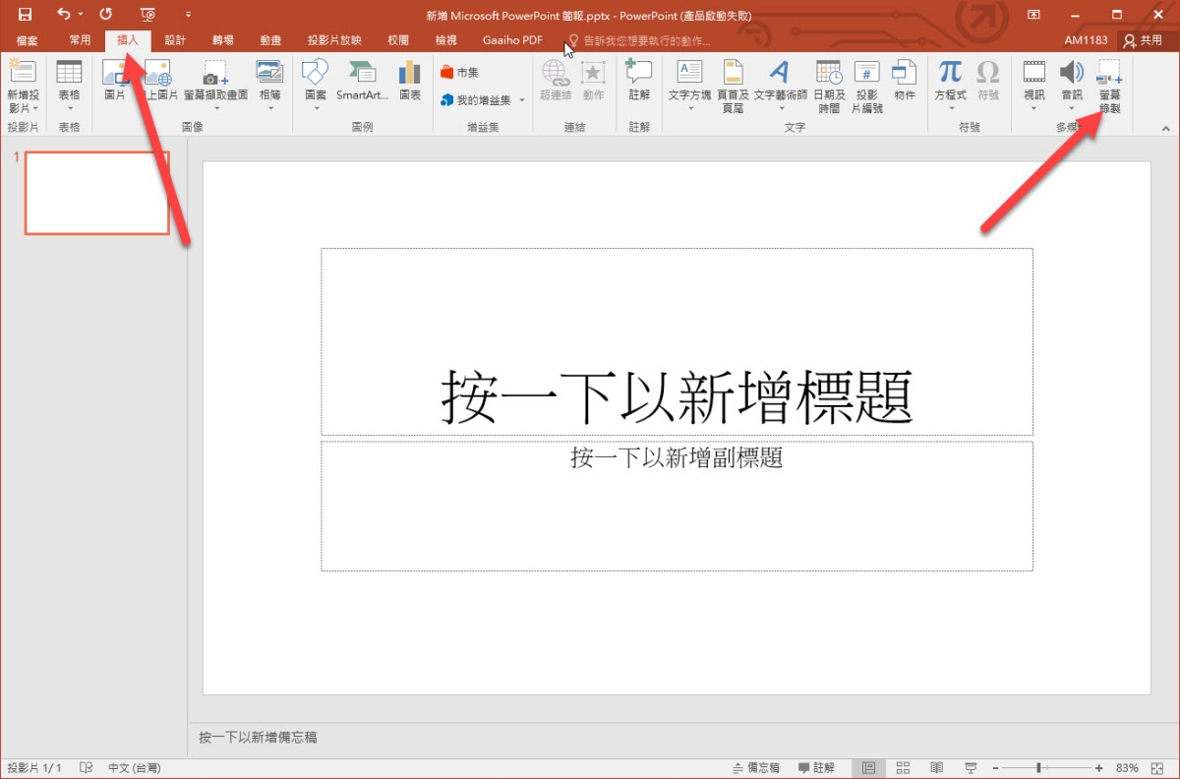Select slide 1 thumbnail in the panel
1180x779 pixels.
click(x=96, y=193)
